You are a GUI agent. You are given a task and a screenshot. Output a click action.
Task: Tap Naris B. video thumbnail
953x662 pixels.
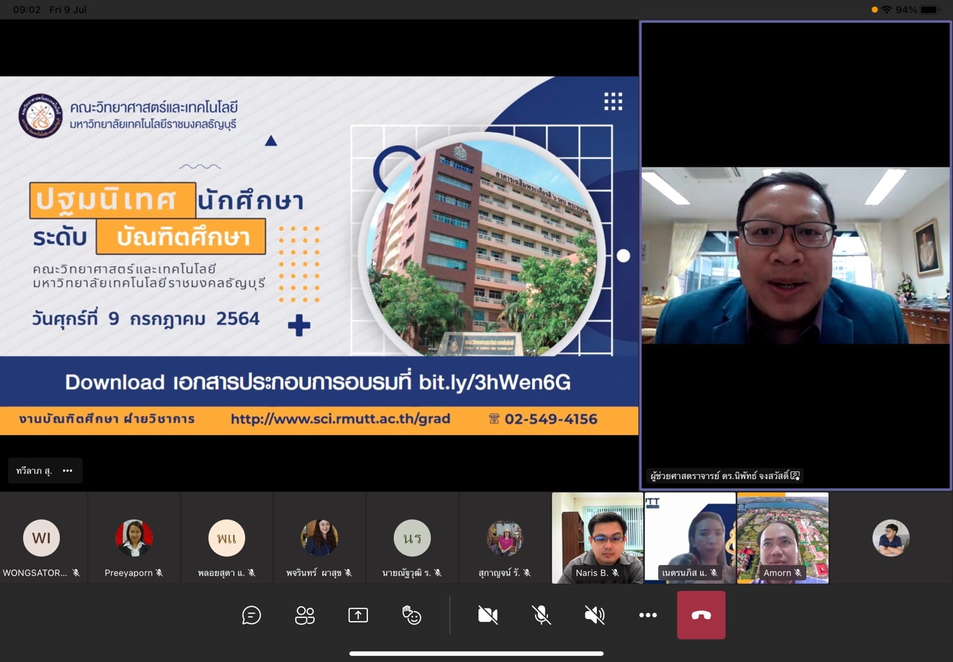[597, 537]
